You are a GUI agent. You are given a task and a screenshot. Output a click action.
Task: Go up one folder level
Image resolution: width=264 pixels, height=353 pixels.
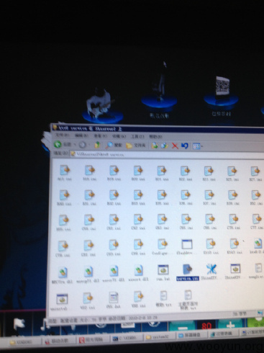click(x=97, y=145)
